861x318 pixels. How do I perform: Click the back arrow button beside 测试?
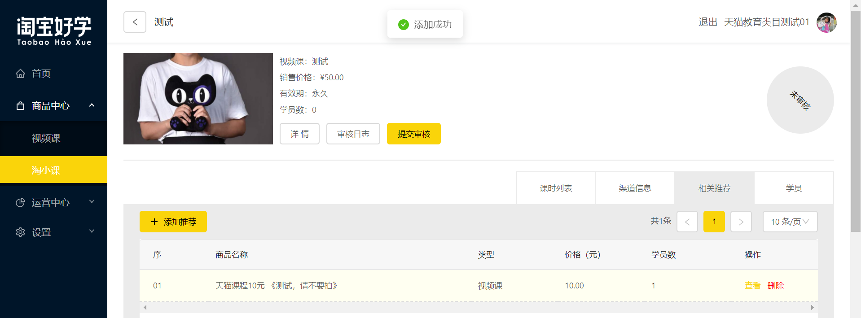coord(135,22)
